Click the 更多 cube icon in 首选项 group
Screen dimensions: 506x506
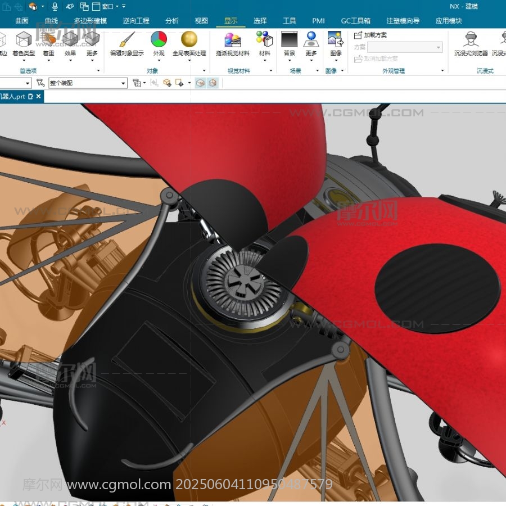(x=92, y=39)
